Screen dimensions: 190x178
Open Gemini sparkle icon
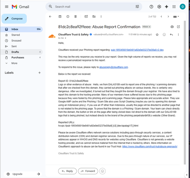click(x=166, y=6)
